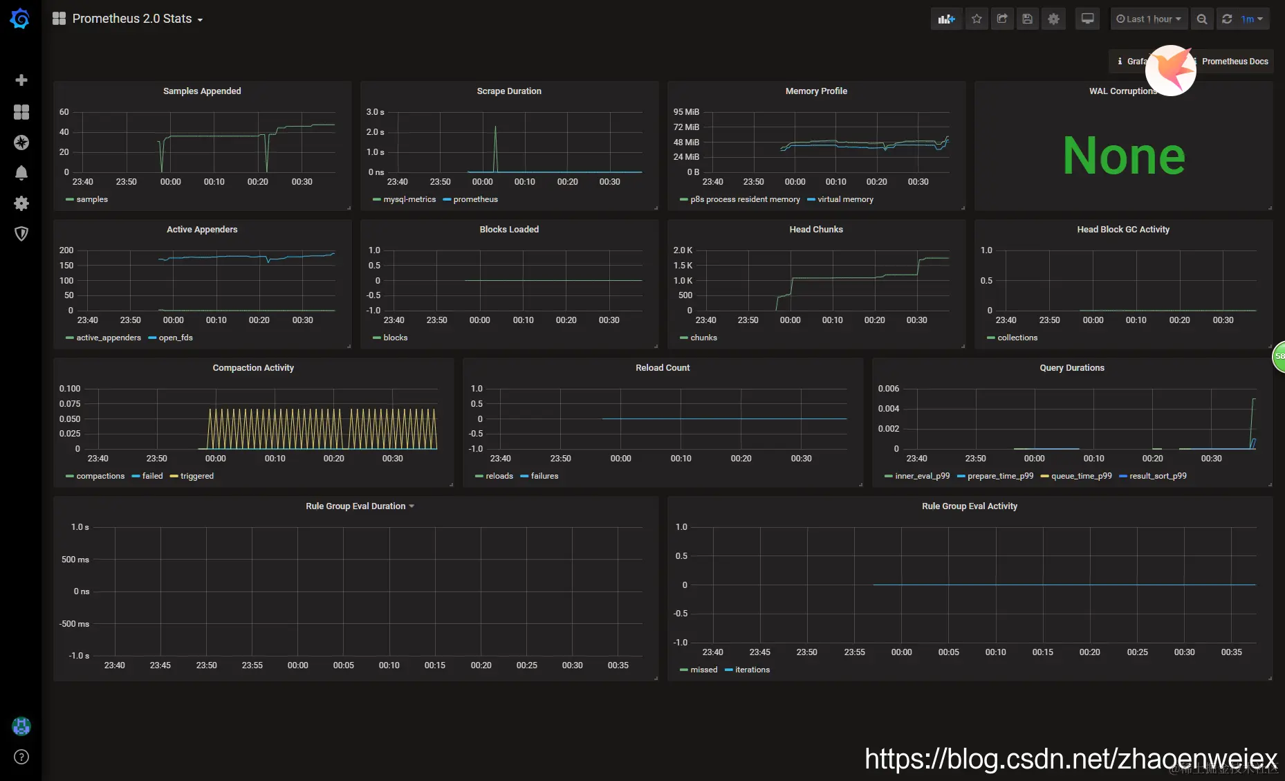This screenshot has height=781, width=1285.
Task: Click the Add panel toolbar icon
Action: point(946,19)
